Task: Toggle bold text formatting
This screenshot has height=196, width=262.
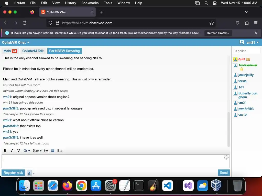Action: [5, 151]
